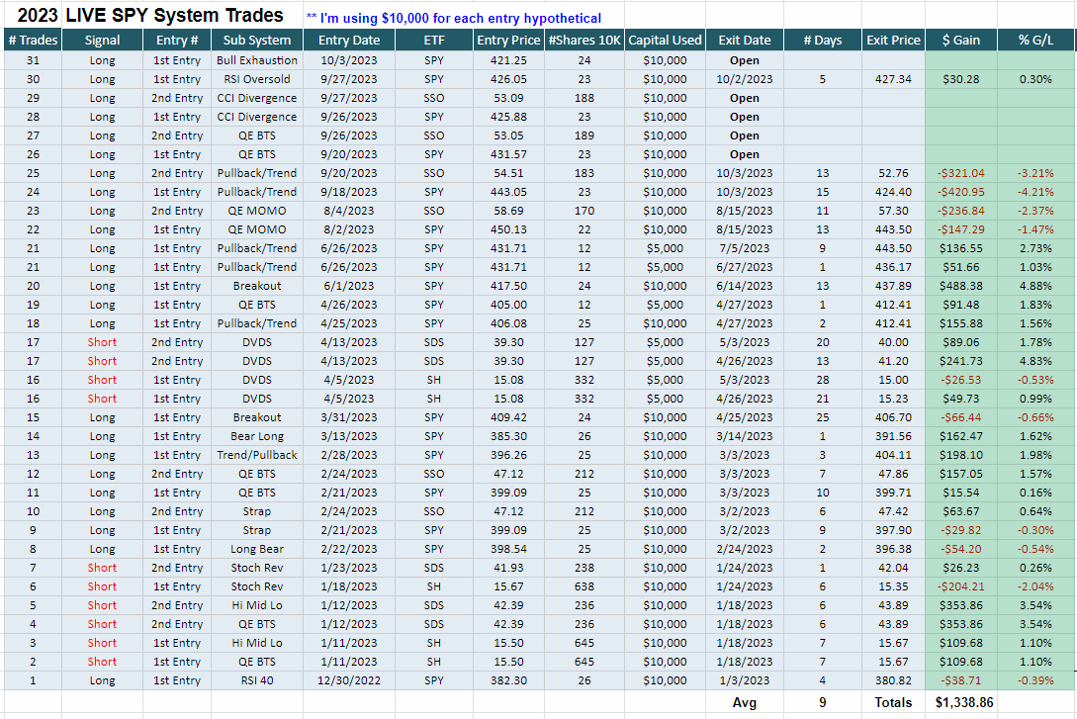The height and width of the screenshot is (719, 1077).
Task: Click the 'ETF' column header
Action: coord(434,41)
